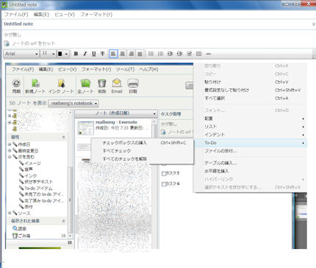The width and height of the screenshot is (316, 268).
Task: Align text left in formatting toolbar
Action: click(x=113, y=54)
